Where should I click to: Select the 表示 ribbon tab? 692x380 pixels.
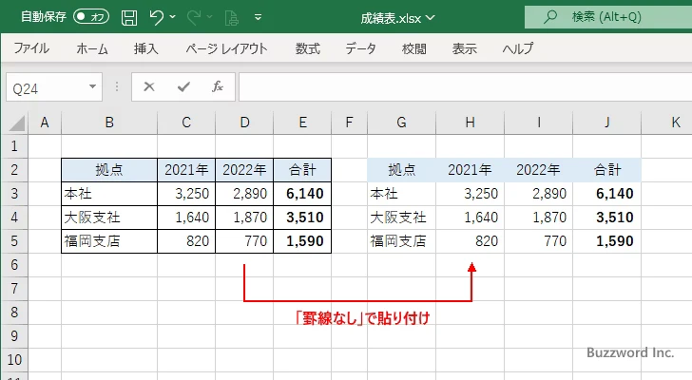click(x=465, y=48)
